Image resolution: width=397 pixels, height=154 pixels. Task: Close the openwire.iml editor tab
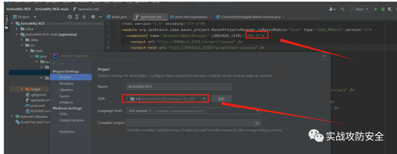pos(164,17)
